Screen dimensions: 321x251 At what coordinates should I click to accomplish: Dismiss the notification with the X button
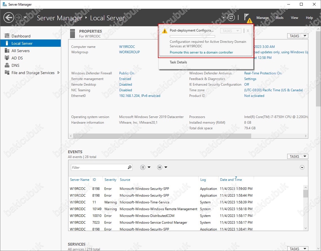(x=248, y=31)
